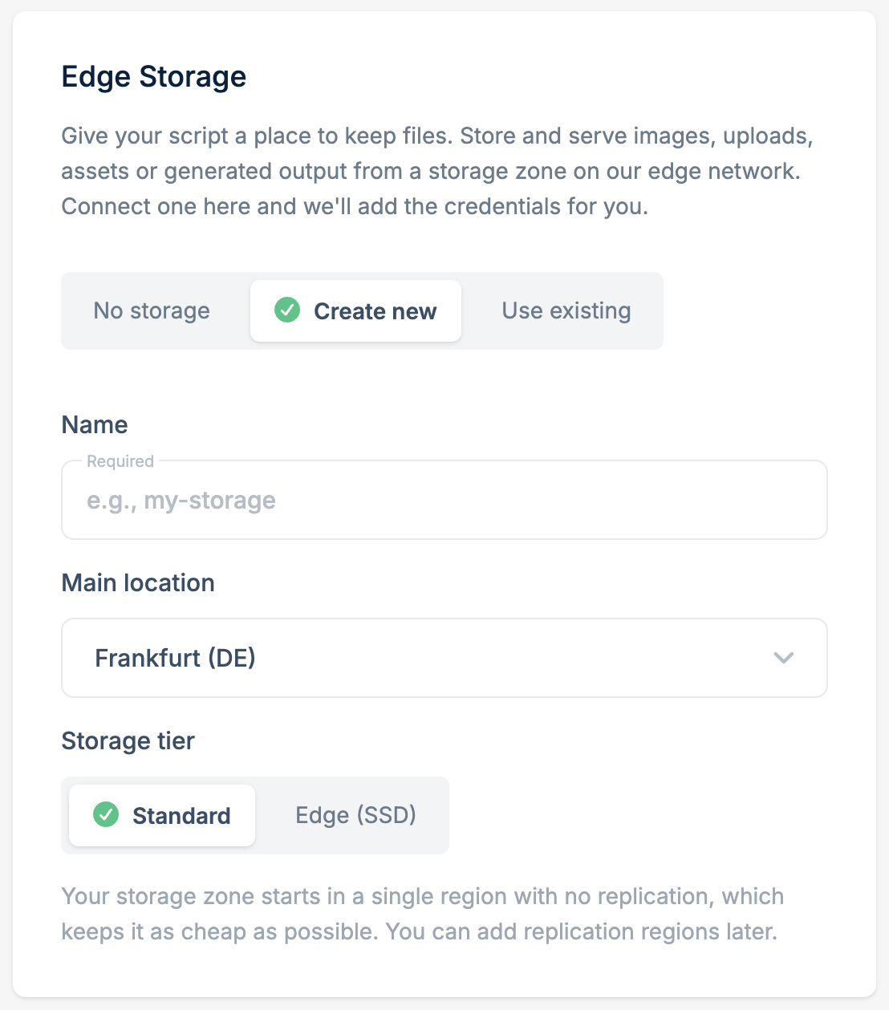
Task: Click the Required label on Name field
Action: click(120, 461)
